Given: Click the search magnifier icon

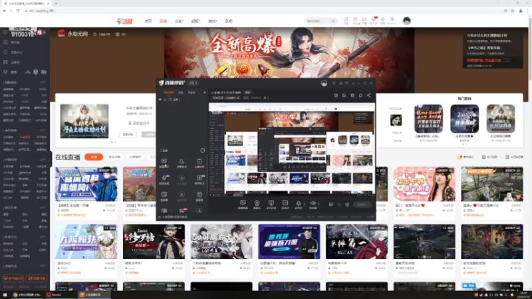Looking at the screenshot, I should pyautogui.click(x=333, y=21).
